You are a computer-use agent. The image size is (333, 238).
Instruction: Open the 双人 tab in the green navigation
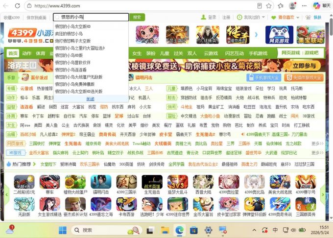coord(192,53)
